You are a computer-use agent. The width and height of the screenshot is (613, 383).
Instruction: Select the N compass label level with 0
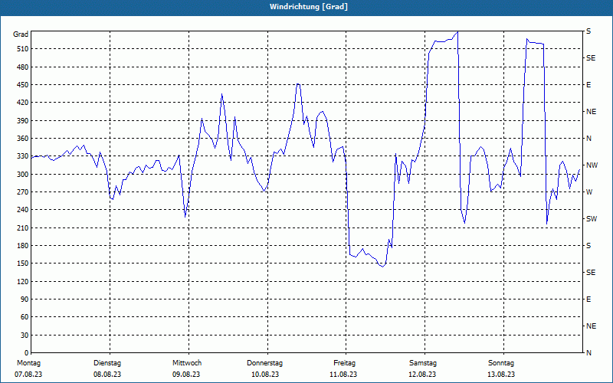pyautogui.click(x=588, y=353)
